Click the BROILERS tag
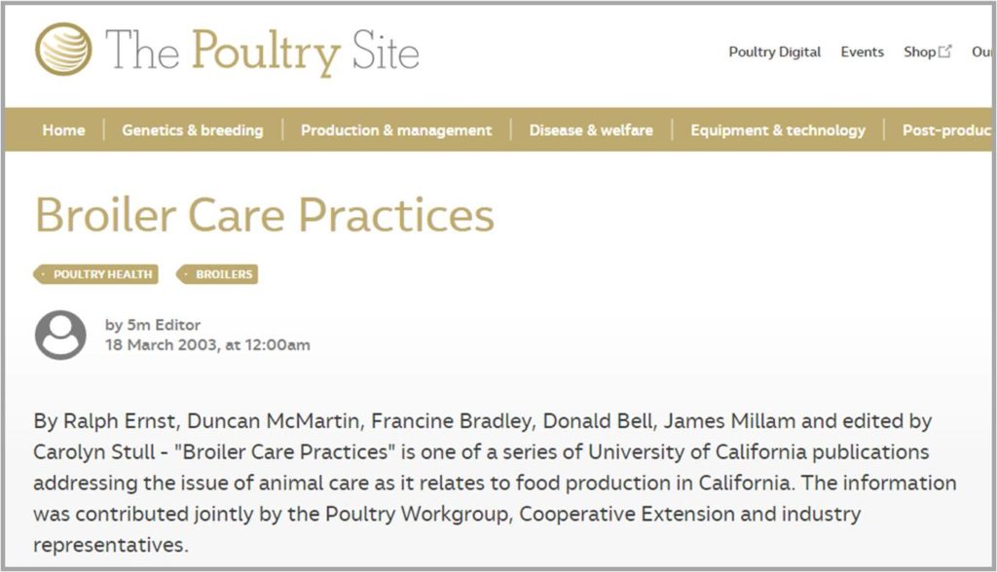The height and width of the screenshot is (572, 997). click(217, 274)
